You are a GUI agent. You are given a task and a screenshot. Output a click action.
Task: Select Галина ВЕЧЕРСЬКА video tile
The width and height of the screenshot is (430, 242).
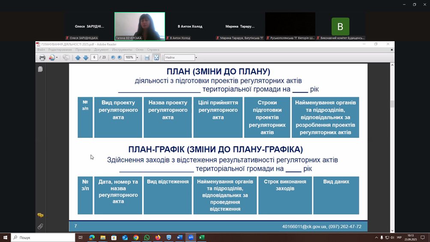[140, 26]
